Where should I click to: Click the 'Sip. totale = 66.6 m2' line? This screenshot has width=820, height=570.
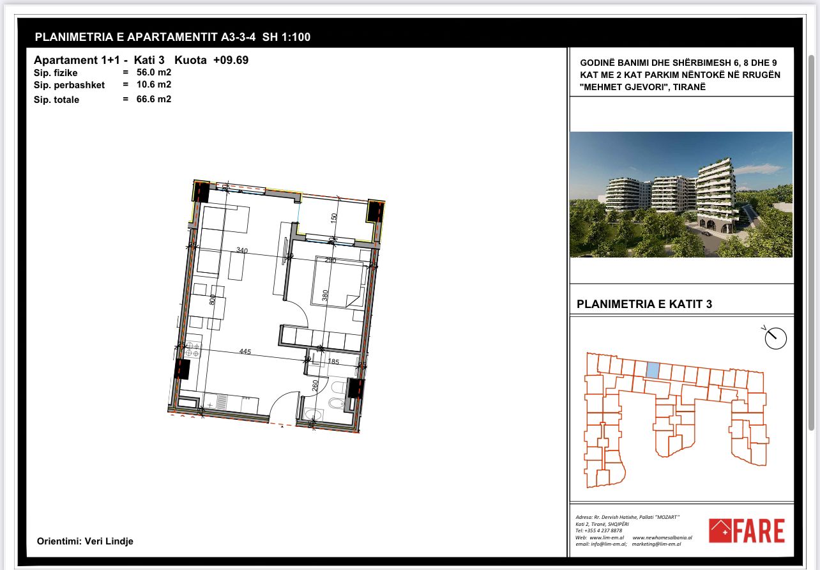[102, 99]
